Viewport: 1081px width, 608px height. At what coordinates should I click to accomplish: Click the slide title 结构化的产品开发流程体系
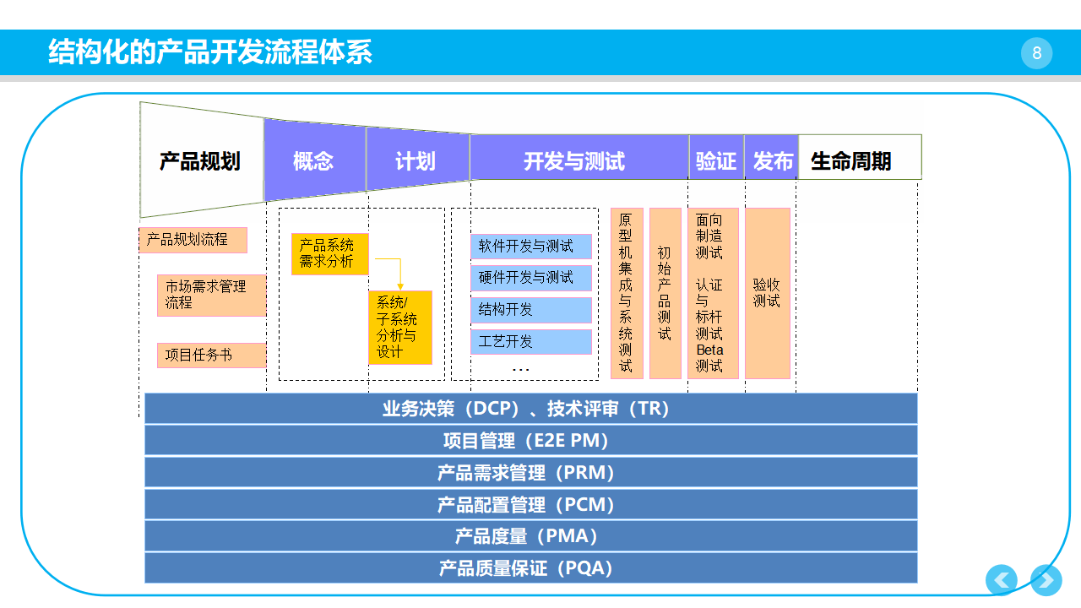click(210, 52)
